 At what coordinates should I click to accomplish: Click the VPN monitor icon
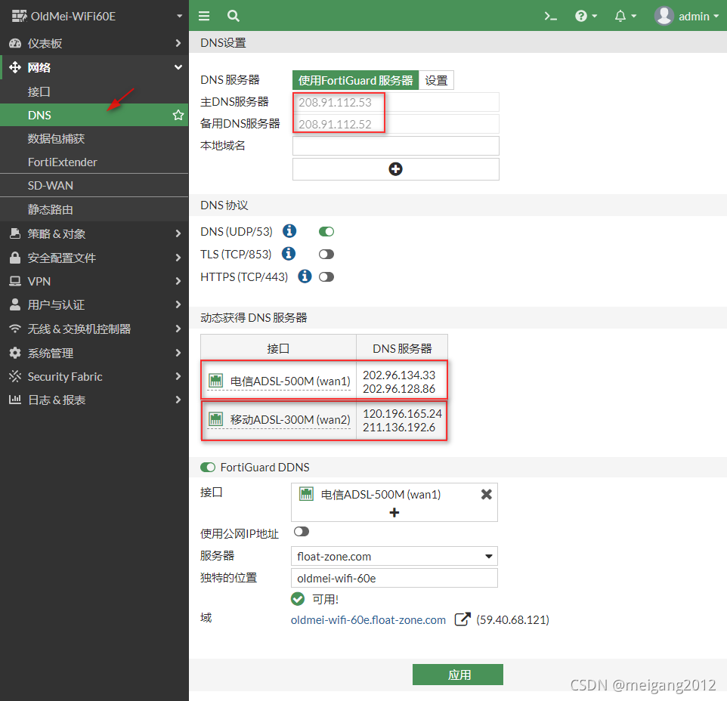point(15,281)
